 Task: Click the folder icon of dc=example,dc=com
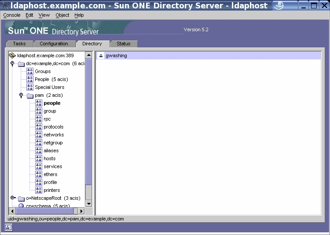coord(21,64)
